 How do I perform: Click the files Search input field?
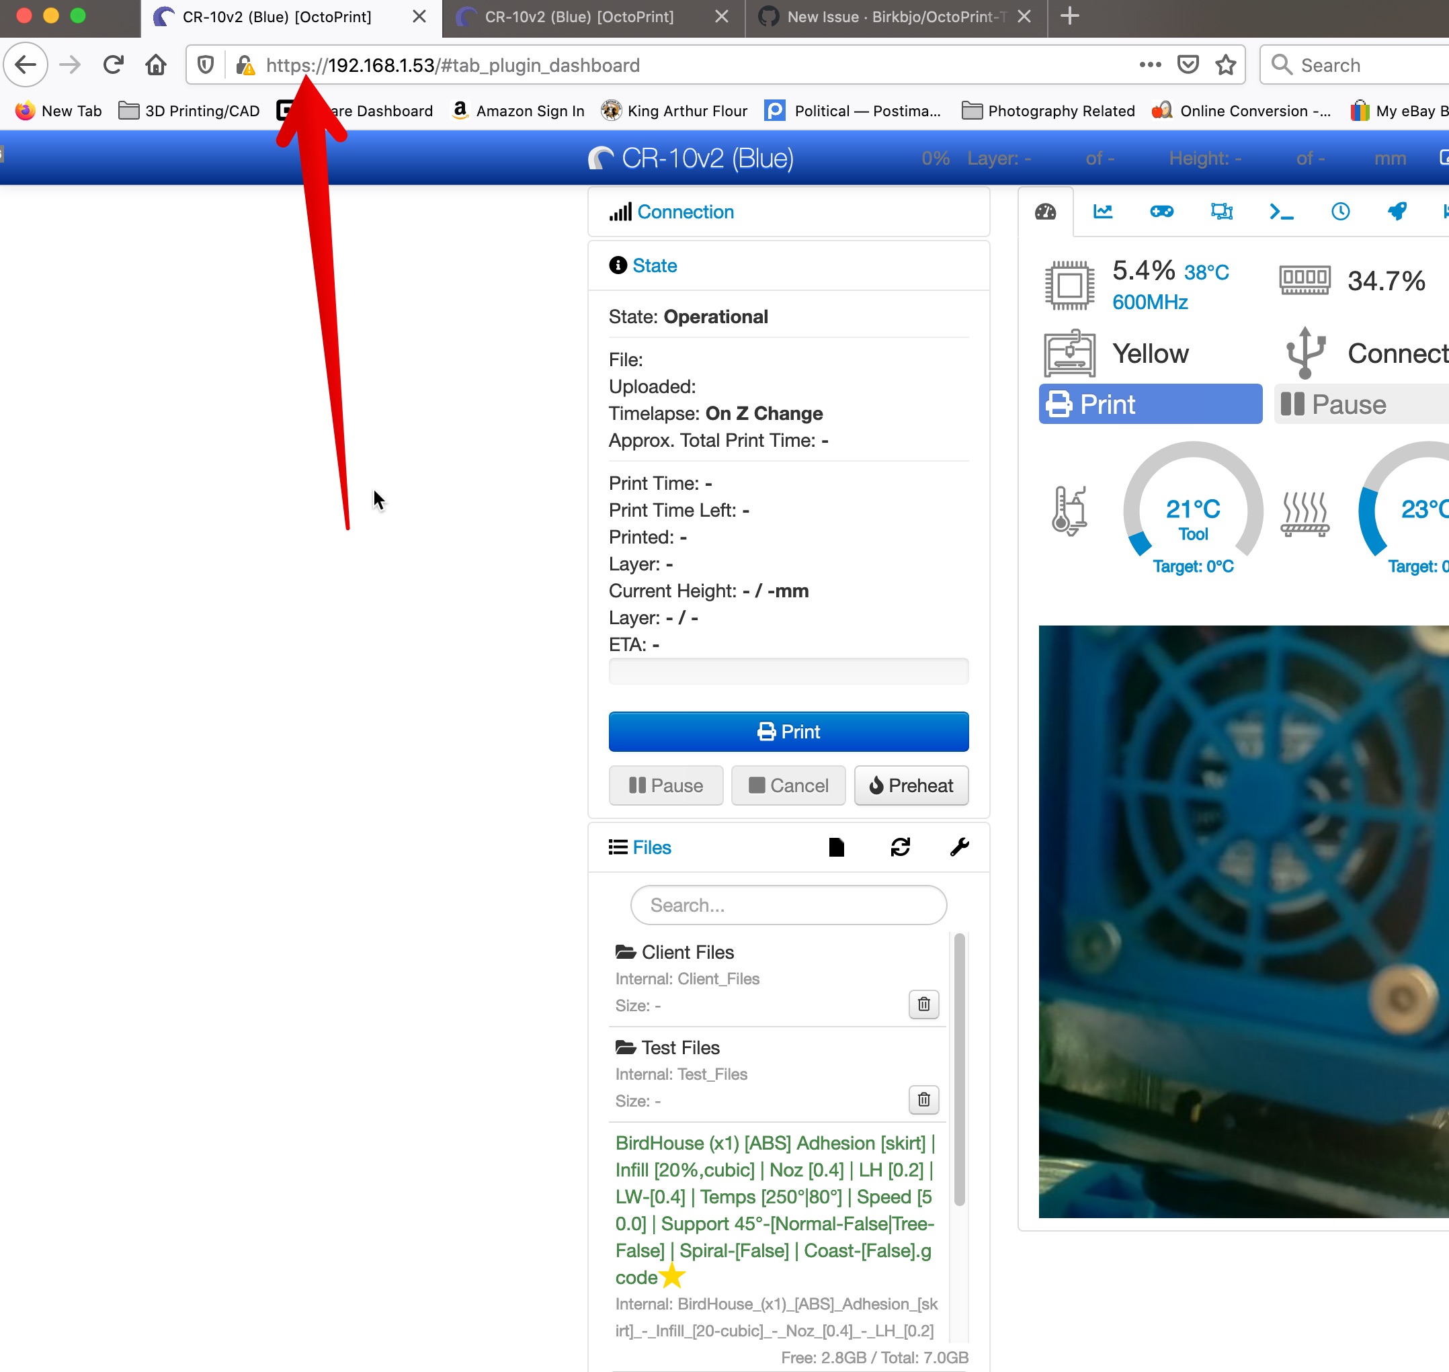tap(788, 906)
